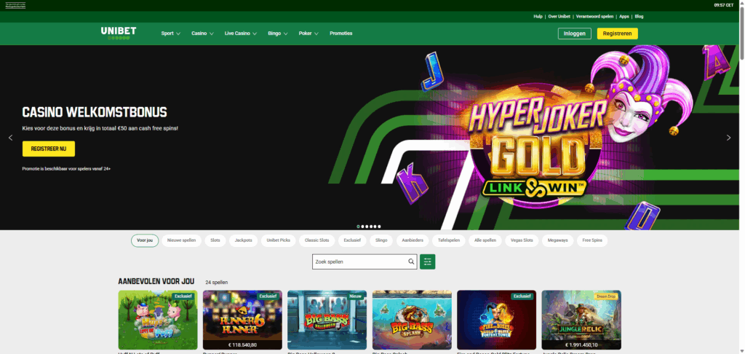This screenshot has height=354, width=745.
Task: Expand the Poker menu chevron
Action: click(316, 34)
